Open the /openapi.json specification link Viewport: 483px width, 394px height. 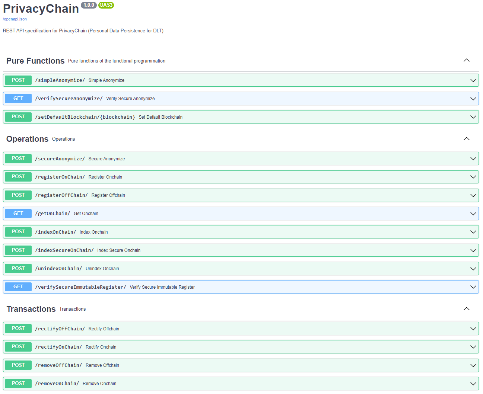point(15,19)
